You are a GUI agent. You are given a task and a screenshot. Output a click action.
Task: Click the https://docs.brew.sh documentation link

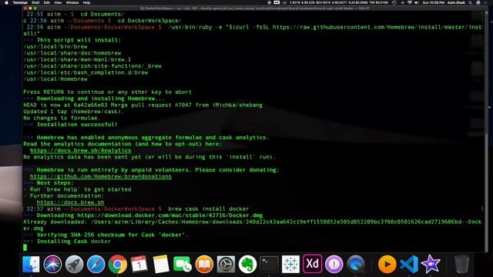click(x=70, y=202)
